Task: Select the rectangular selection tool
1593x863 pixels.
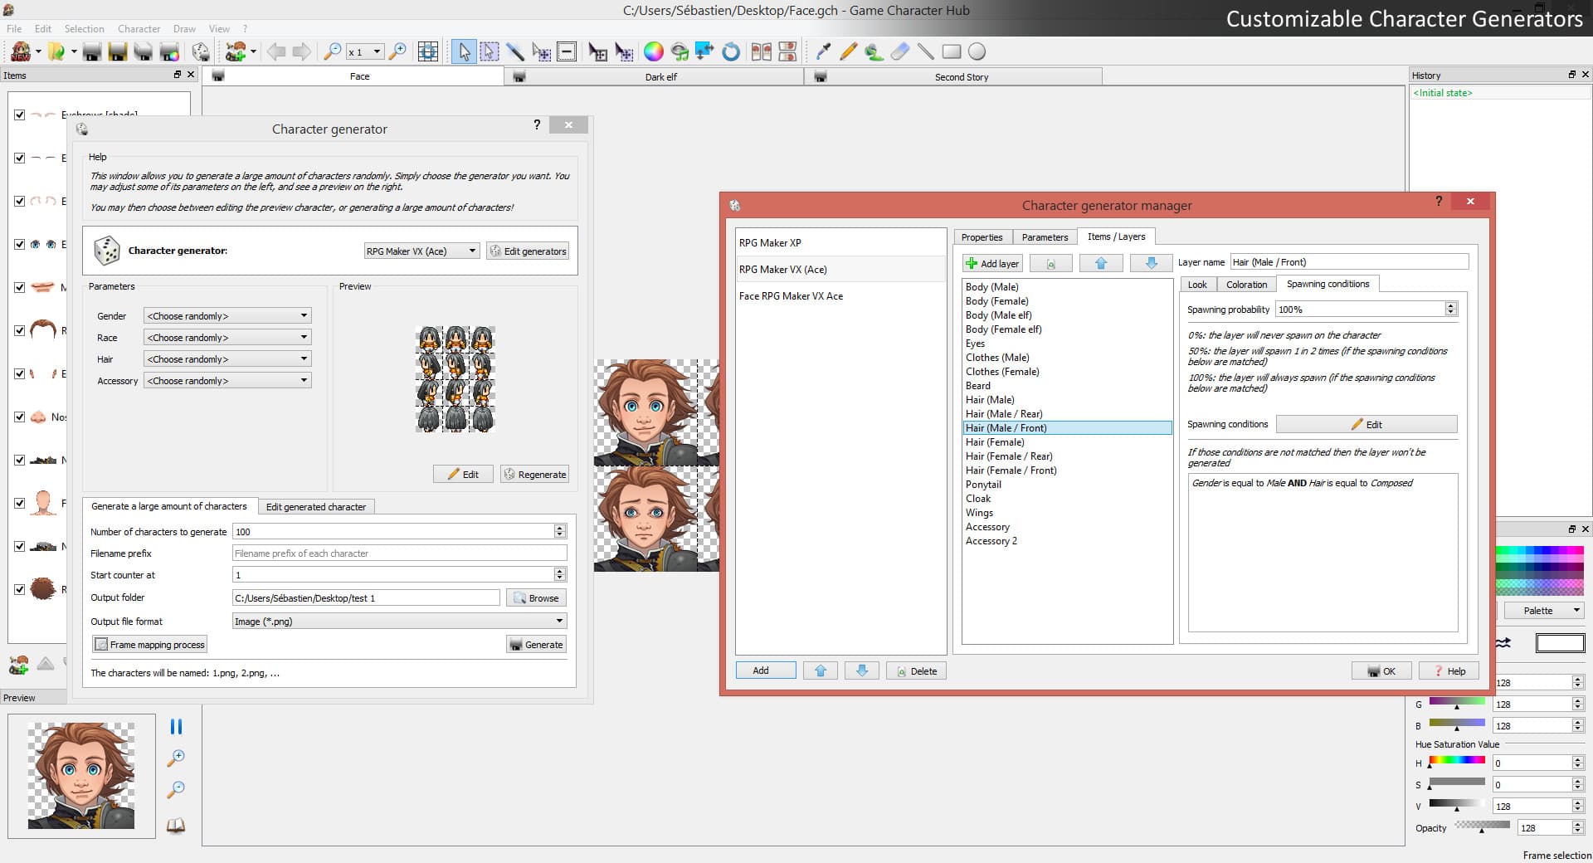Action: tap(490, 51)
